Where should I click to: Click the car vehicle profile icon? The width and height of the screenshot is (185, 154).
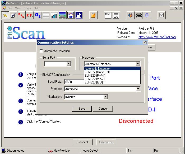[138, 15]
